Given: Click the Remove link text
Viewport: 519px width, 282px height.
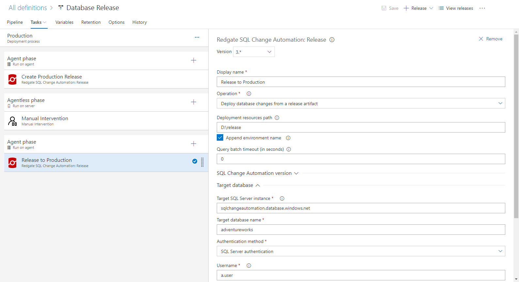Looking at the screenshot, I should (x=494, y=39).
